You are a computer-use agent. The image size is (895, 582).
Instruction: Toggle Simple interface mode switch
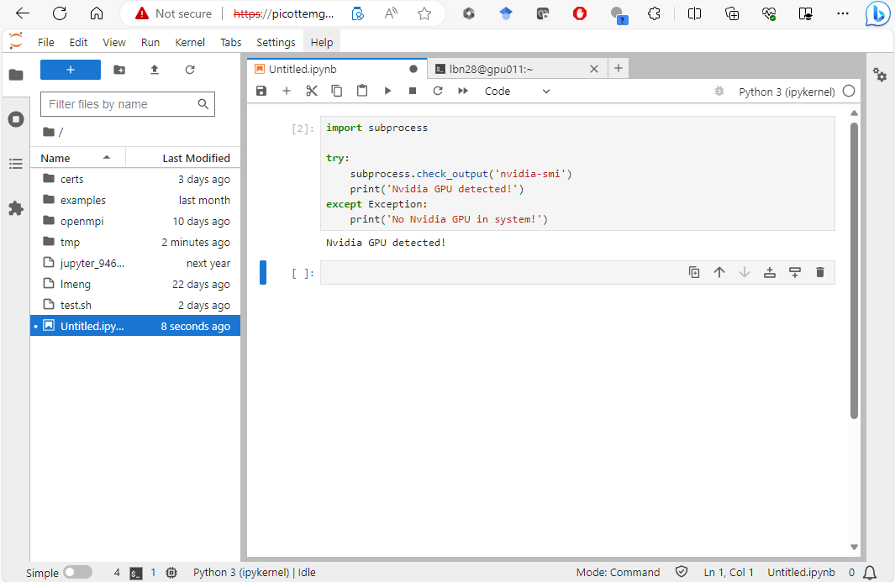[77, 572]
